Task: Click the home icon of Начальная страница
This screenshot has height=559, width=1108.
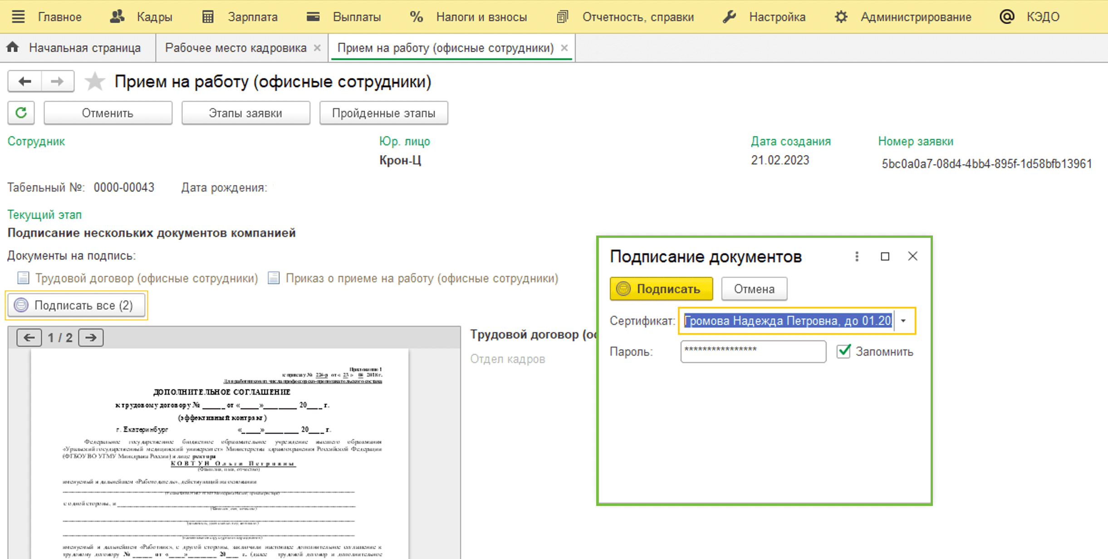Action: tap(13, 47)
